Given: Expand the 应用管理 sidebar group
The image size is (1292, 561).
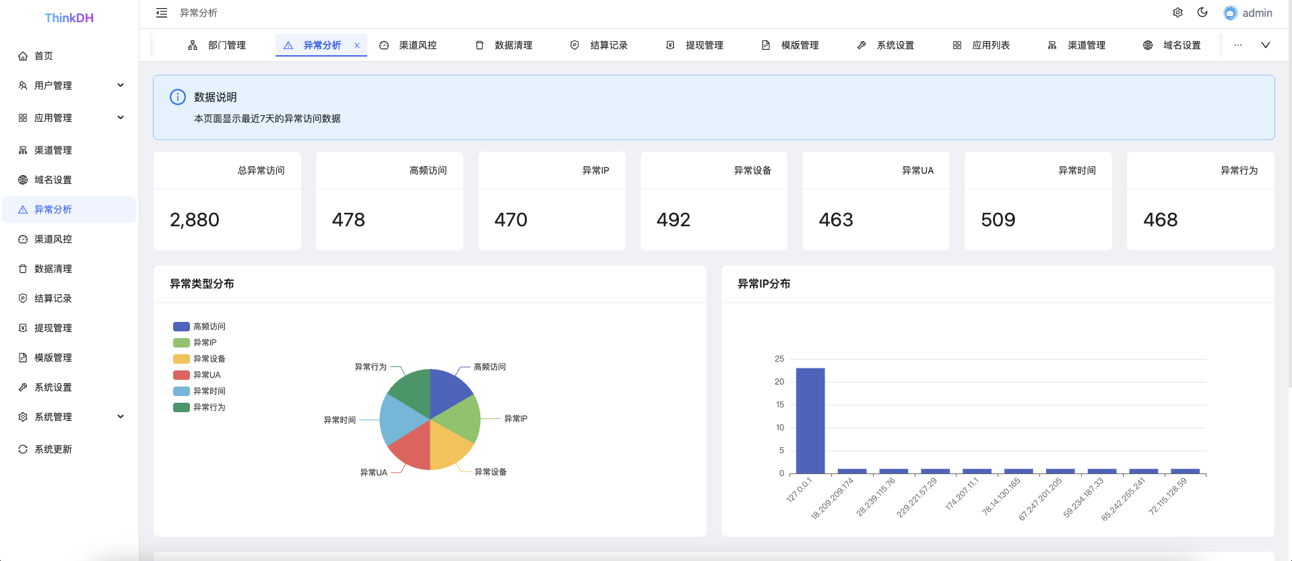Looking at the screenshot, I should coord(69,118).
